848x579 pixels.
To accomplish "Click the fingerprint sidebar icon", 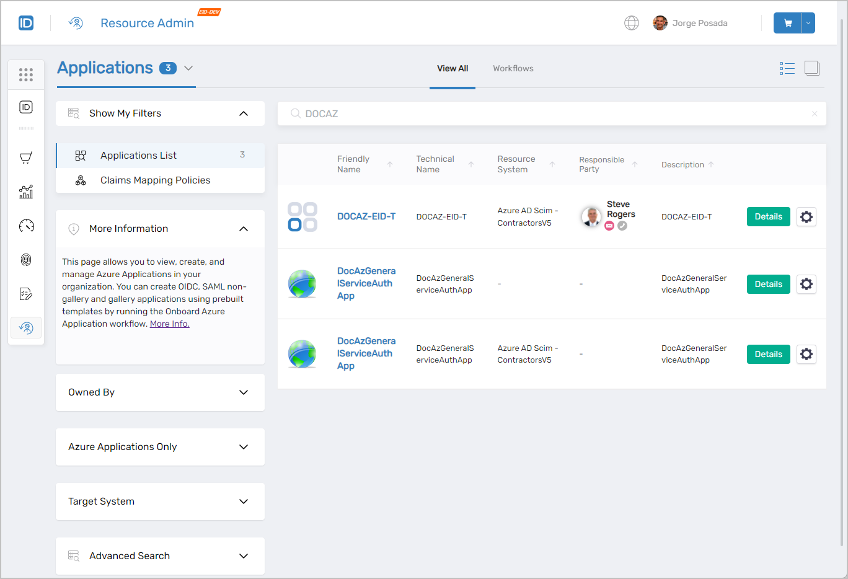I will tap(25, 260).
